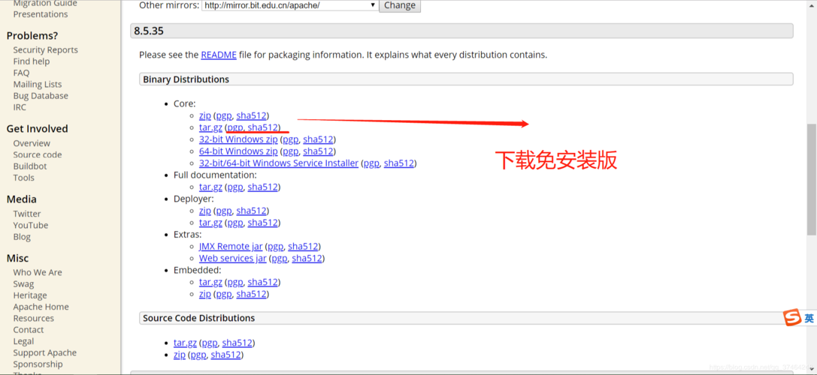
Task: Open the README file link
Action: point(219,55)
